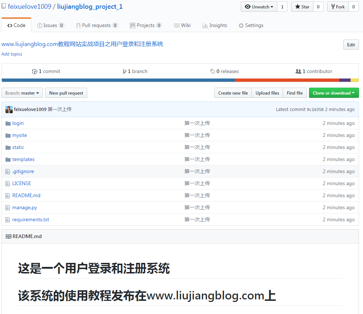Click the mysite folder icon
The image size is (363, 314).
8,135
